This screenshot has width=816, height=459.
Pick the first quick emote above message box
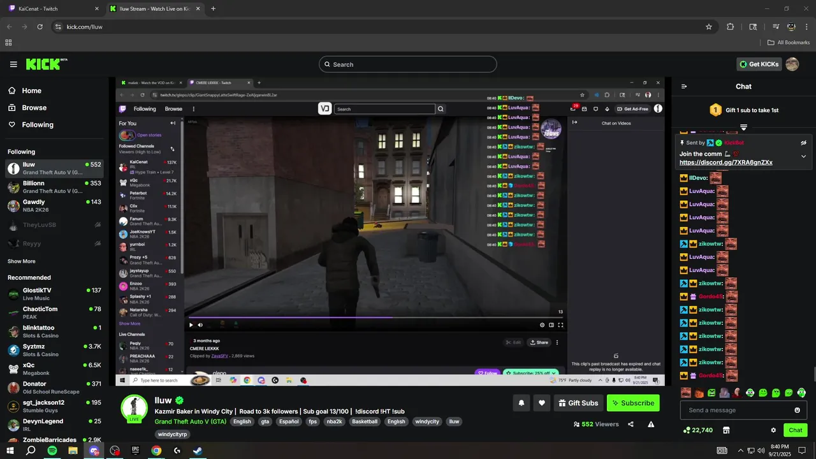[685, 393]
